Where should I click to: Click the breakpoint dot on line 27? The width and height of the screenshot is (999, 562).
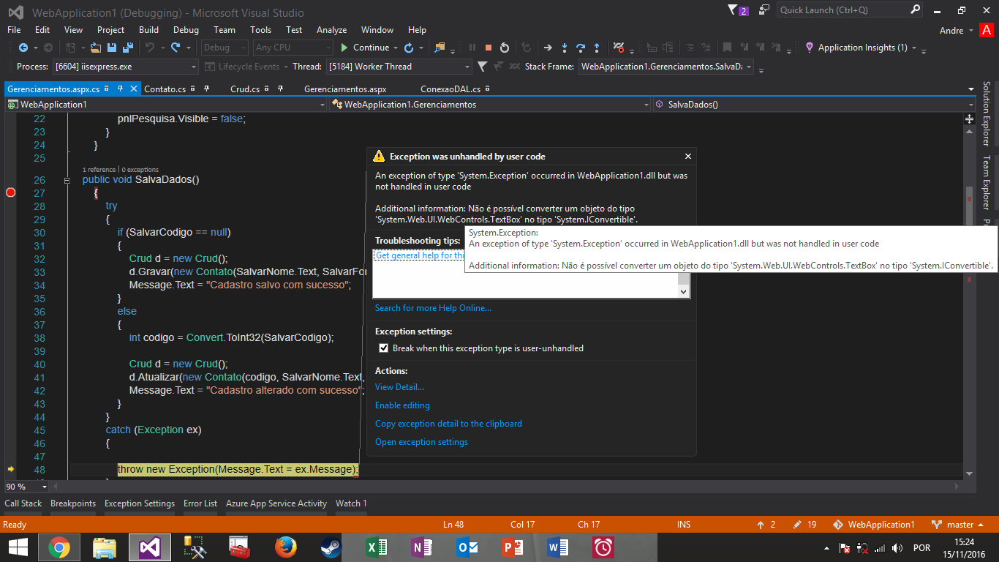pos(10,192)
